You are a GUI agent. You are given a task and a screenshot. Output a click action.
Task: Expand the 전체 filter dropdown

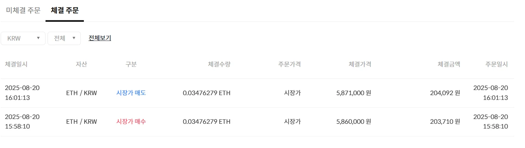tap(64, 38)
